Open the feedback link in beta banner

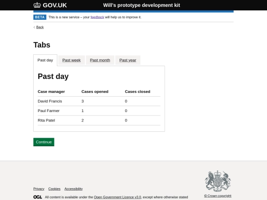[x=97, y=17]
